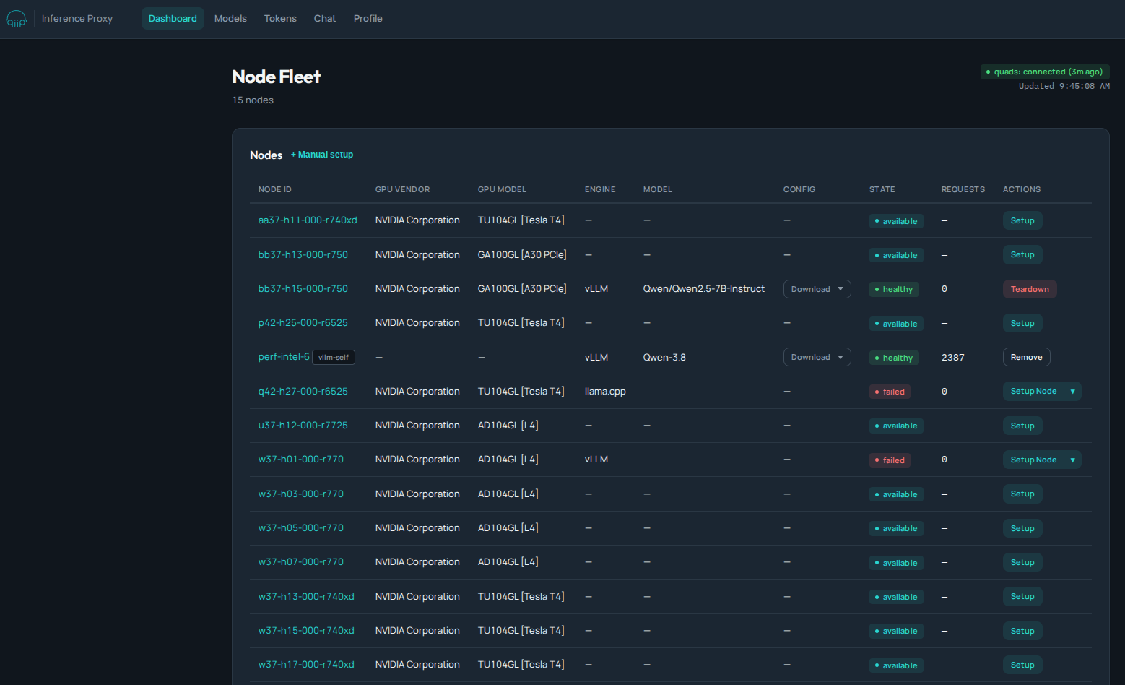Open node w37-h07-000-r770
1125x685 pixels.
[301, 562]
